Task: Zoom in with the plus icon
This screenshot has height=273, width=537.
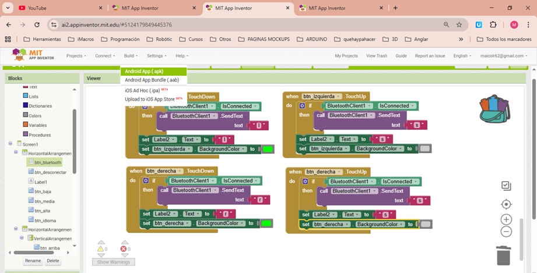Action: click(506, 220)
